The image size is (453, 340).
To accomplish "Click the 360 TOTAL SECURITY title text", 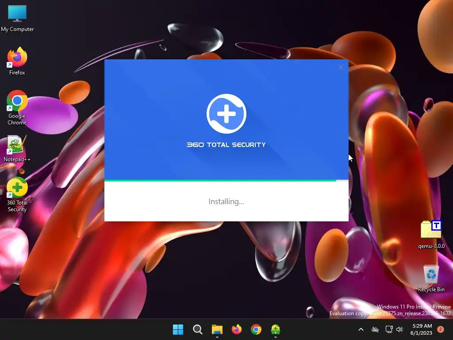I will click(x=226, y=145).
